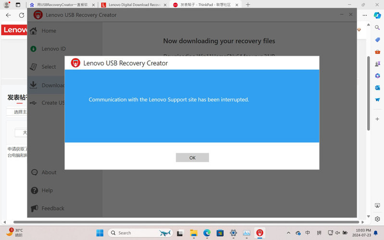Open Edge sidebar search icon
Viewport: 384px width, 240px height.
pos(377,27)
